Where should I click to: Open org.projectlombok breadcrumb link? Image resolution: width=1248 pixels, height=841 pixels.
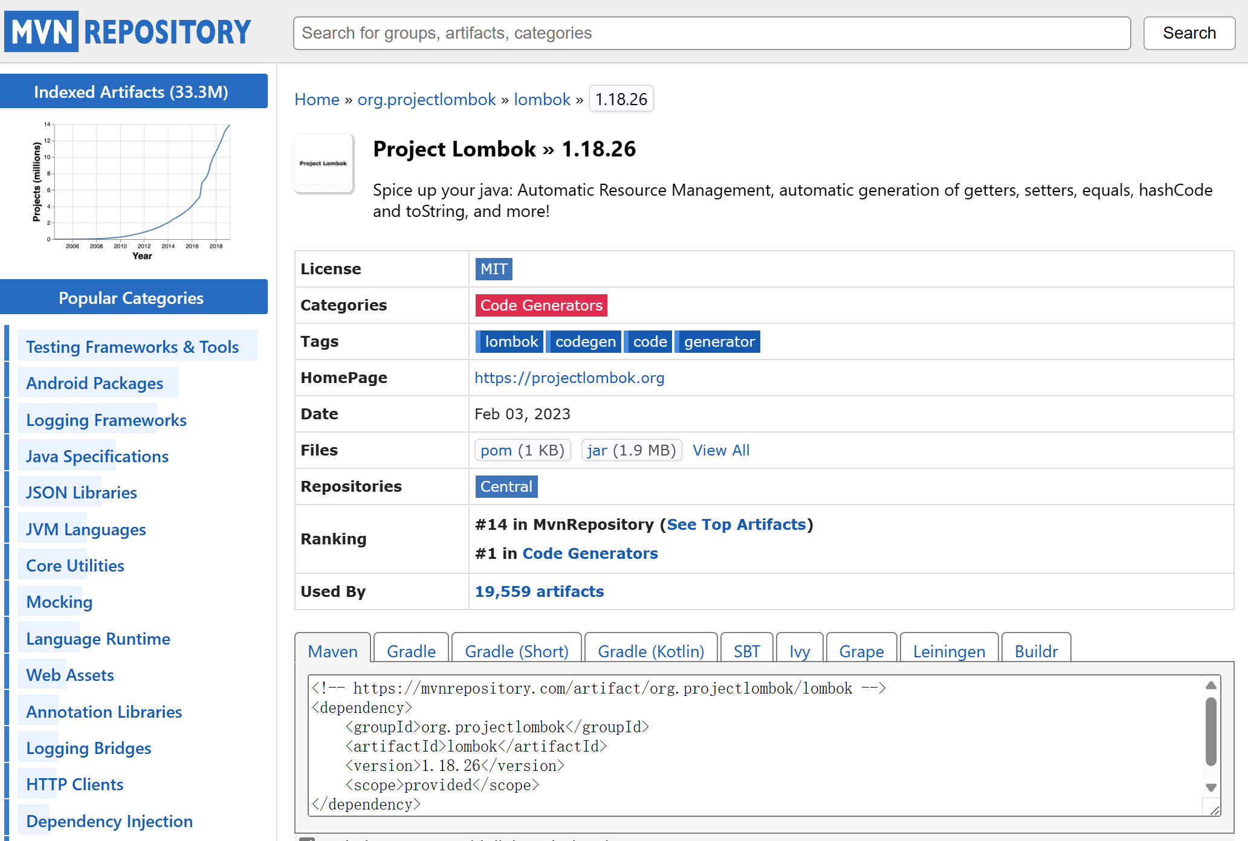click(x=426, y=99)
